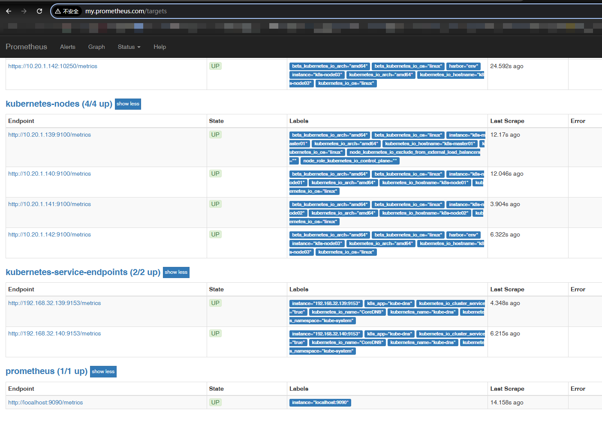The width and height of the screenshot is (602, 425).
Task: Click UP state badge for 192.168.32.139:9153
Action: [215, 303]
